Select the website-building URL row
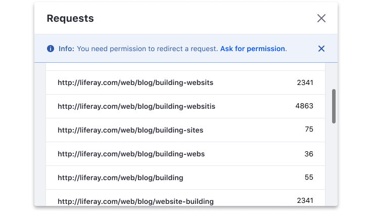This screenshot has width=372, height=212. (135, 201)
